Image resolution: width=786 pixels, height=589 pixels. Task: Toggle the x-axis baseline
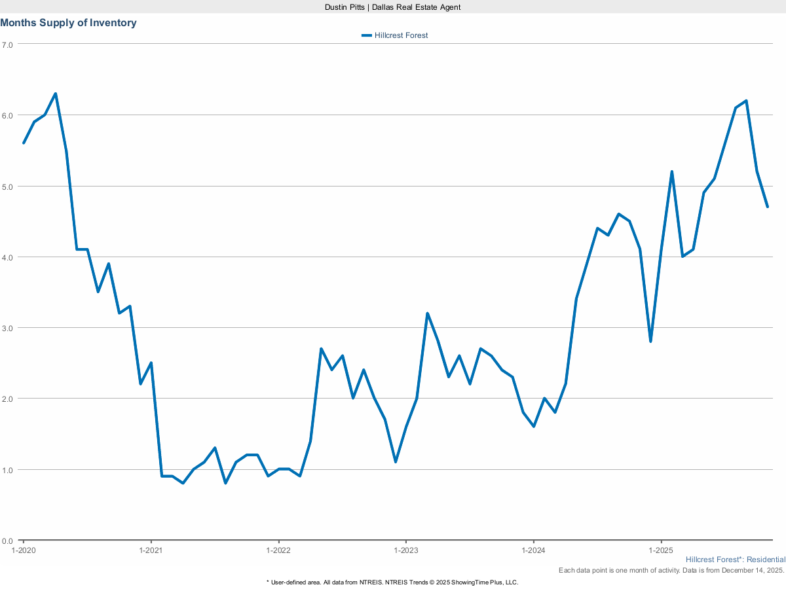[393, 539]
